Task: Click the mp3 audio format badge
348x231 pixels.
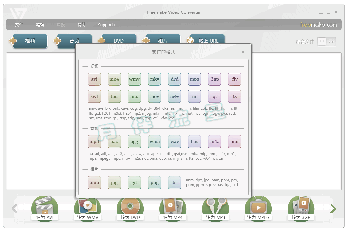Action: [x=94, y=142]
